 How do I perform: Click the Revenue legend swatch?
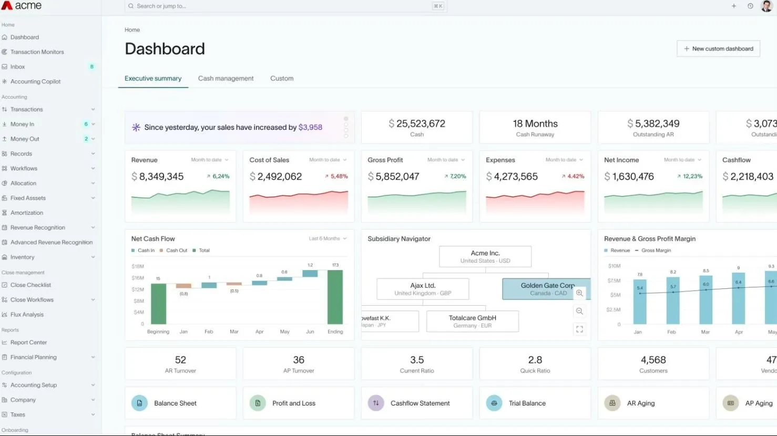[606, 251]
